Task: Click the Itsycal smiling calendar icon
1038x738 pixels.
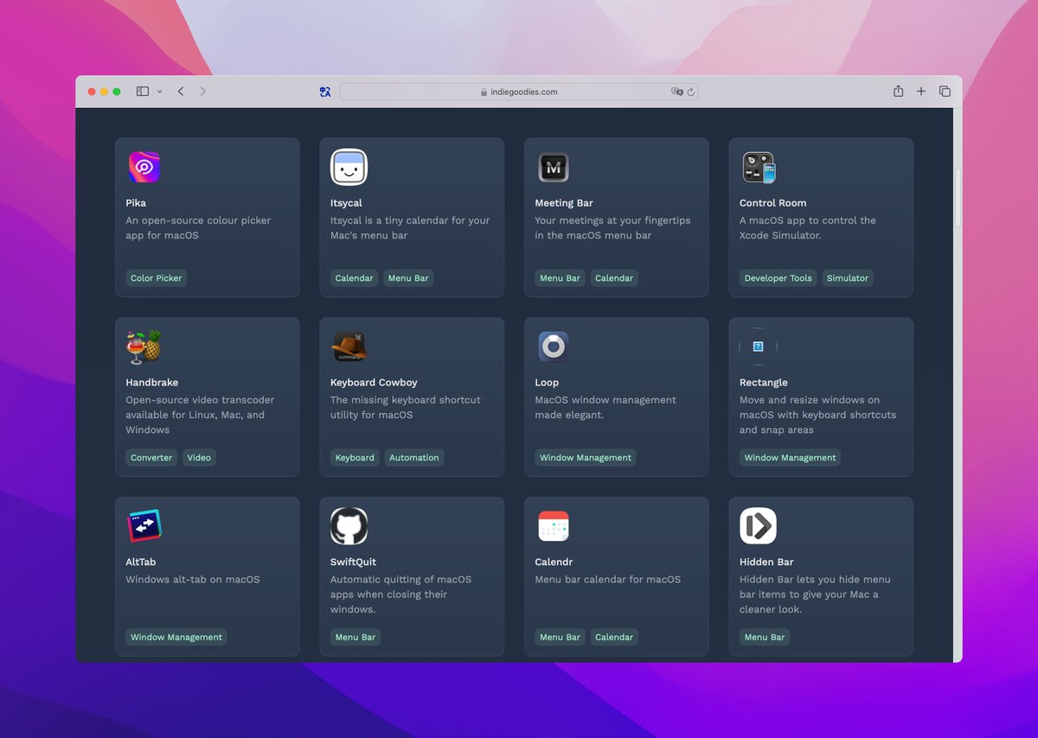Action: click(349, 168)
